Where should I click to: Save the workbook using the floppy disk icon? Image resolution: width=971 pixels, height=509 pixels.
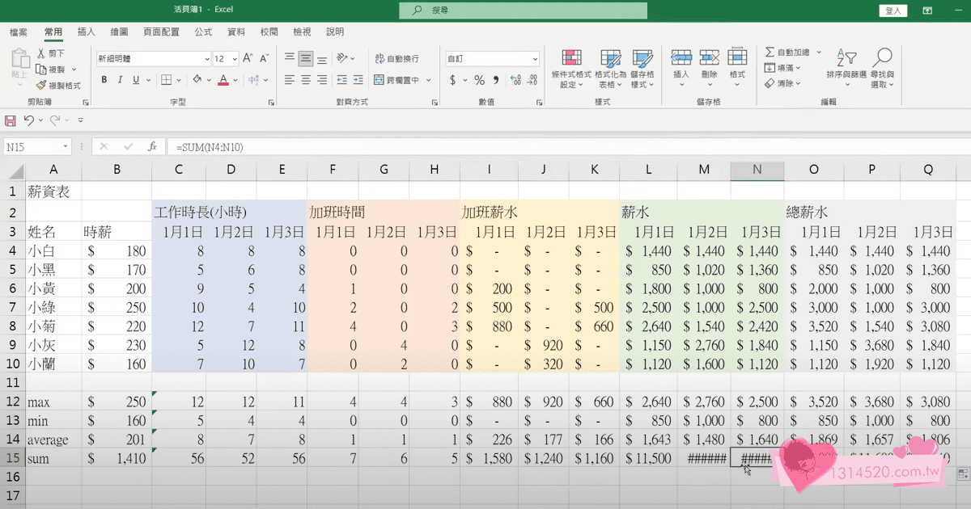point(11,120)
